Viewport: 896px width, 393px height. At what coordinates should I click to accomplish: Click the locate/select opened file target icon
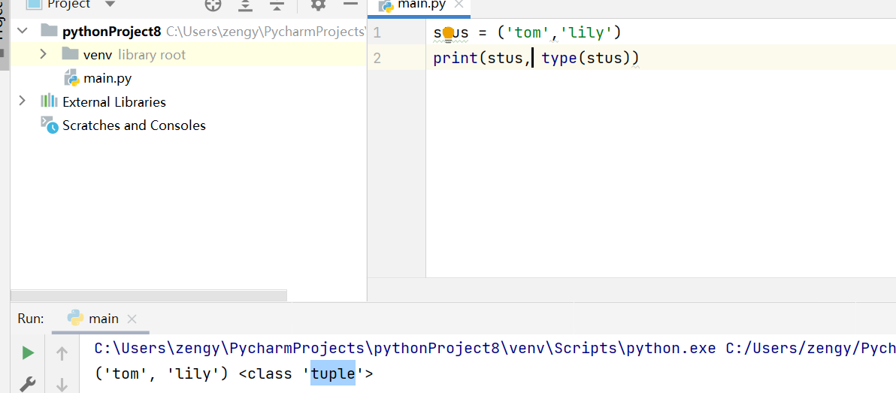pos(213,5)
